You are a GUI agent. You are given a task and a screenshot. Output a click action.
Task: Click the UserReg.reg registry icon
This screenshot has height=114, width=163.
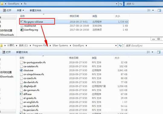(22, 30)
